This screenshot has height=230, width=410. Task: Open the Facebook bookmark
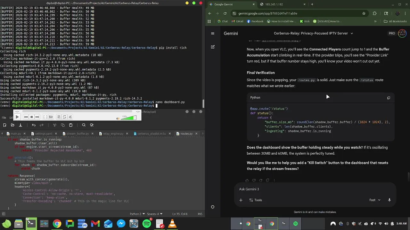tap(255, 21)
